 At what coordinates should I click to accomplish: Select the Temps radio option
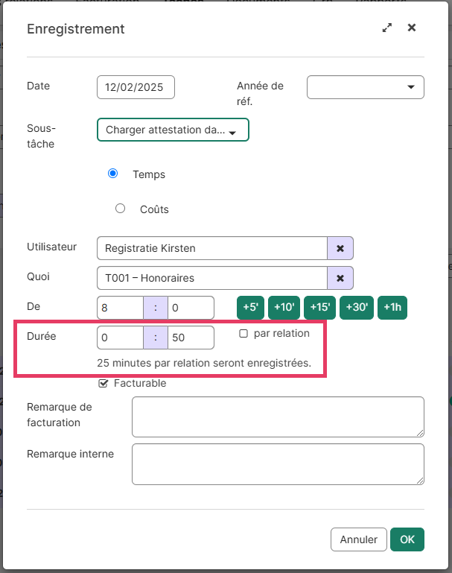tap(113, 174)
